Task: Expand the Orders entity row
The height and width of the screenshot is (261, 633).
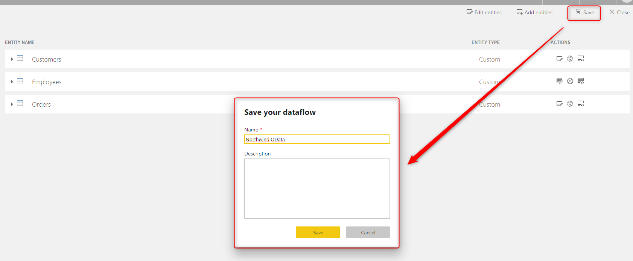Action: [12, 104]
